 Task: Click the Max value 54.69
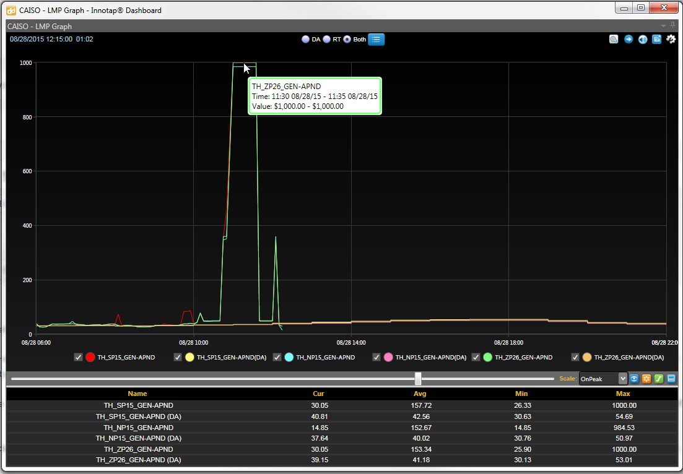(x=624, y=416)
